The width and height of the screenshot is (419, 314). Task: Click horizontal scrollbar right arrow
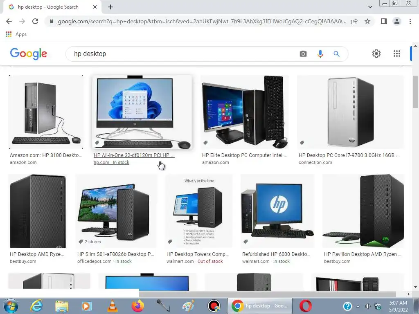click(x=409, y=294)
